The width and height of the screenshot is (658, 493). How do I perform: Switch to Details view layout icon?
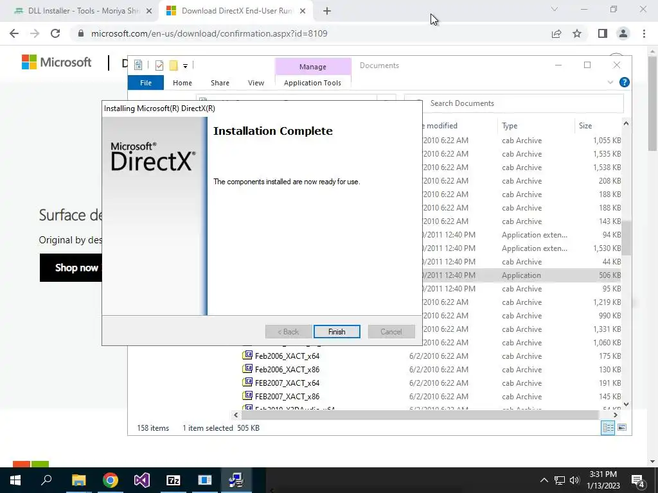point(608,428)
